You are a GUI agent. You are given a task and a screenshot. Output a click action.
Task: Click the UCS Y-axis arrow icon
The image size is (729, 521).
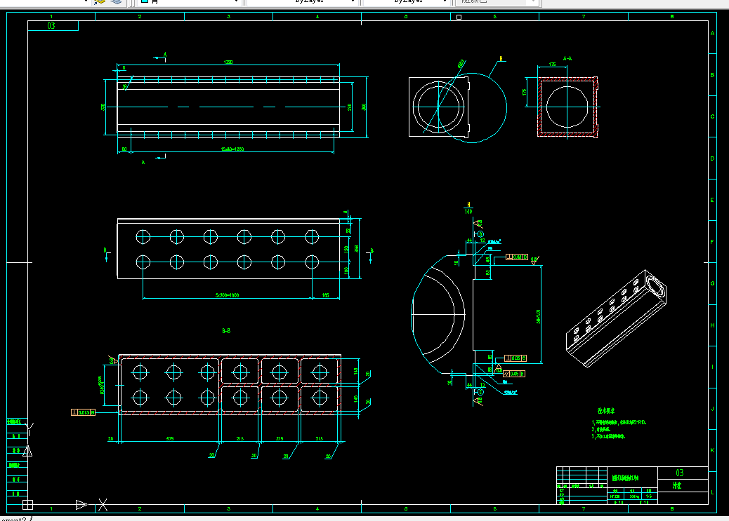(x=27, y=451)
